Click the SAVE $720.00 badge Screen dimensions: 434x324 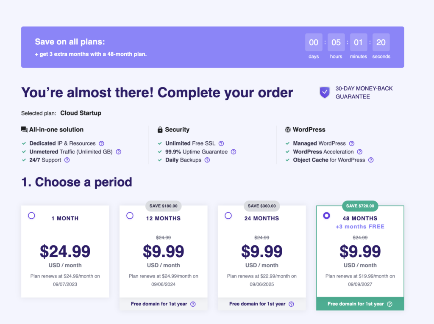pyautogui.click(x=360, y=206)
